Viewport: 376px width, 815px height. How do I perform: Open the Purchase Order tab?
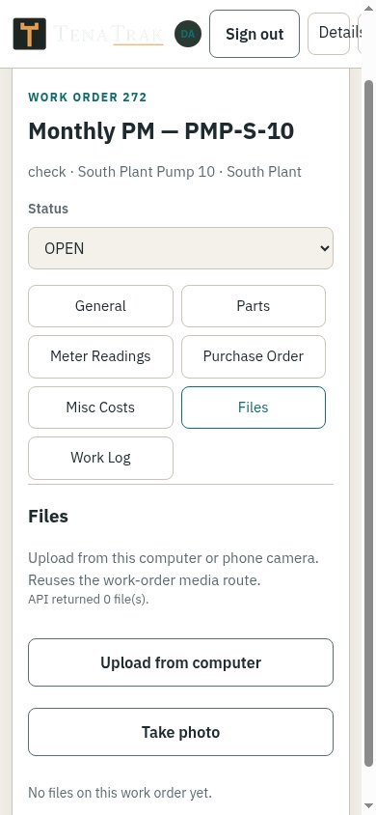(254, 356)
